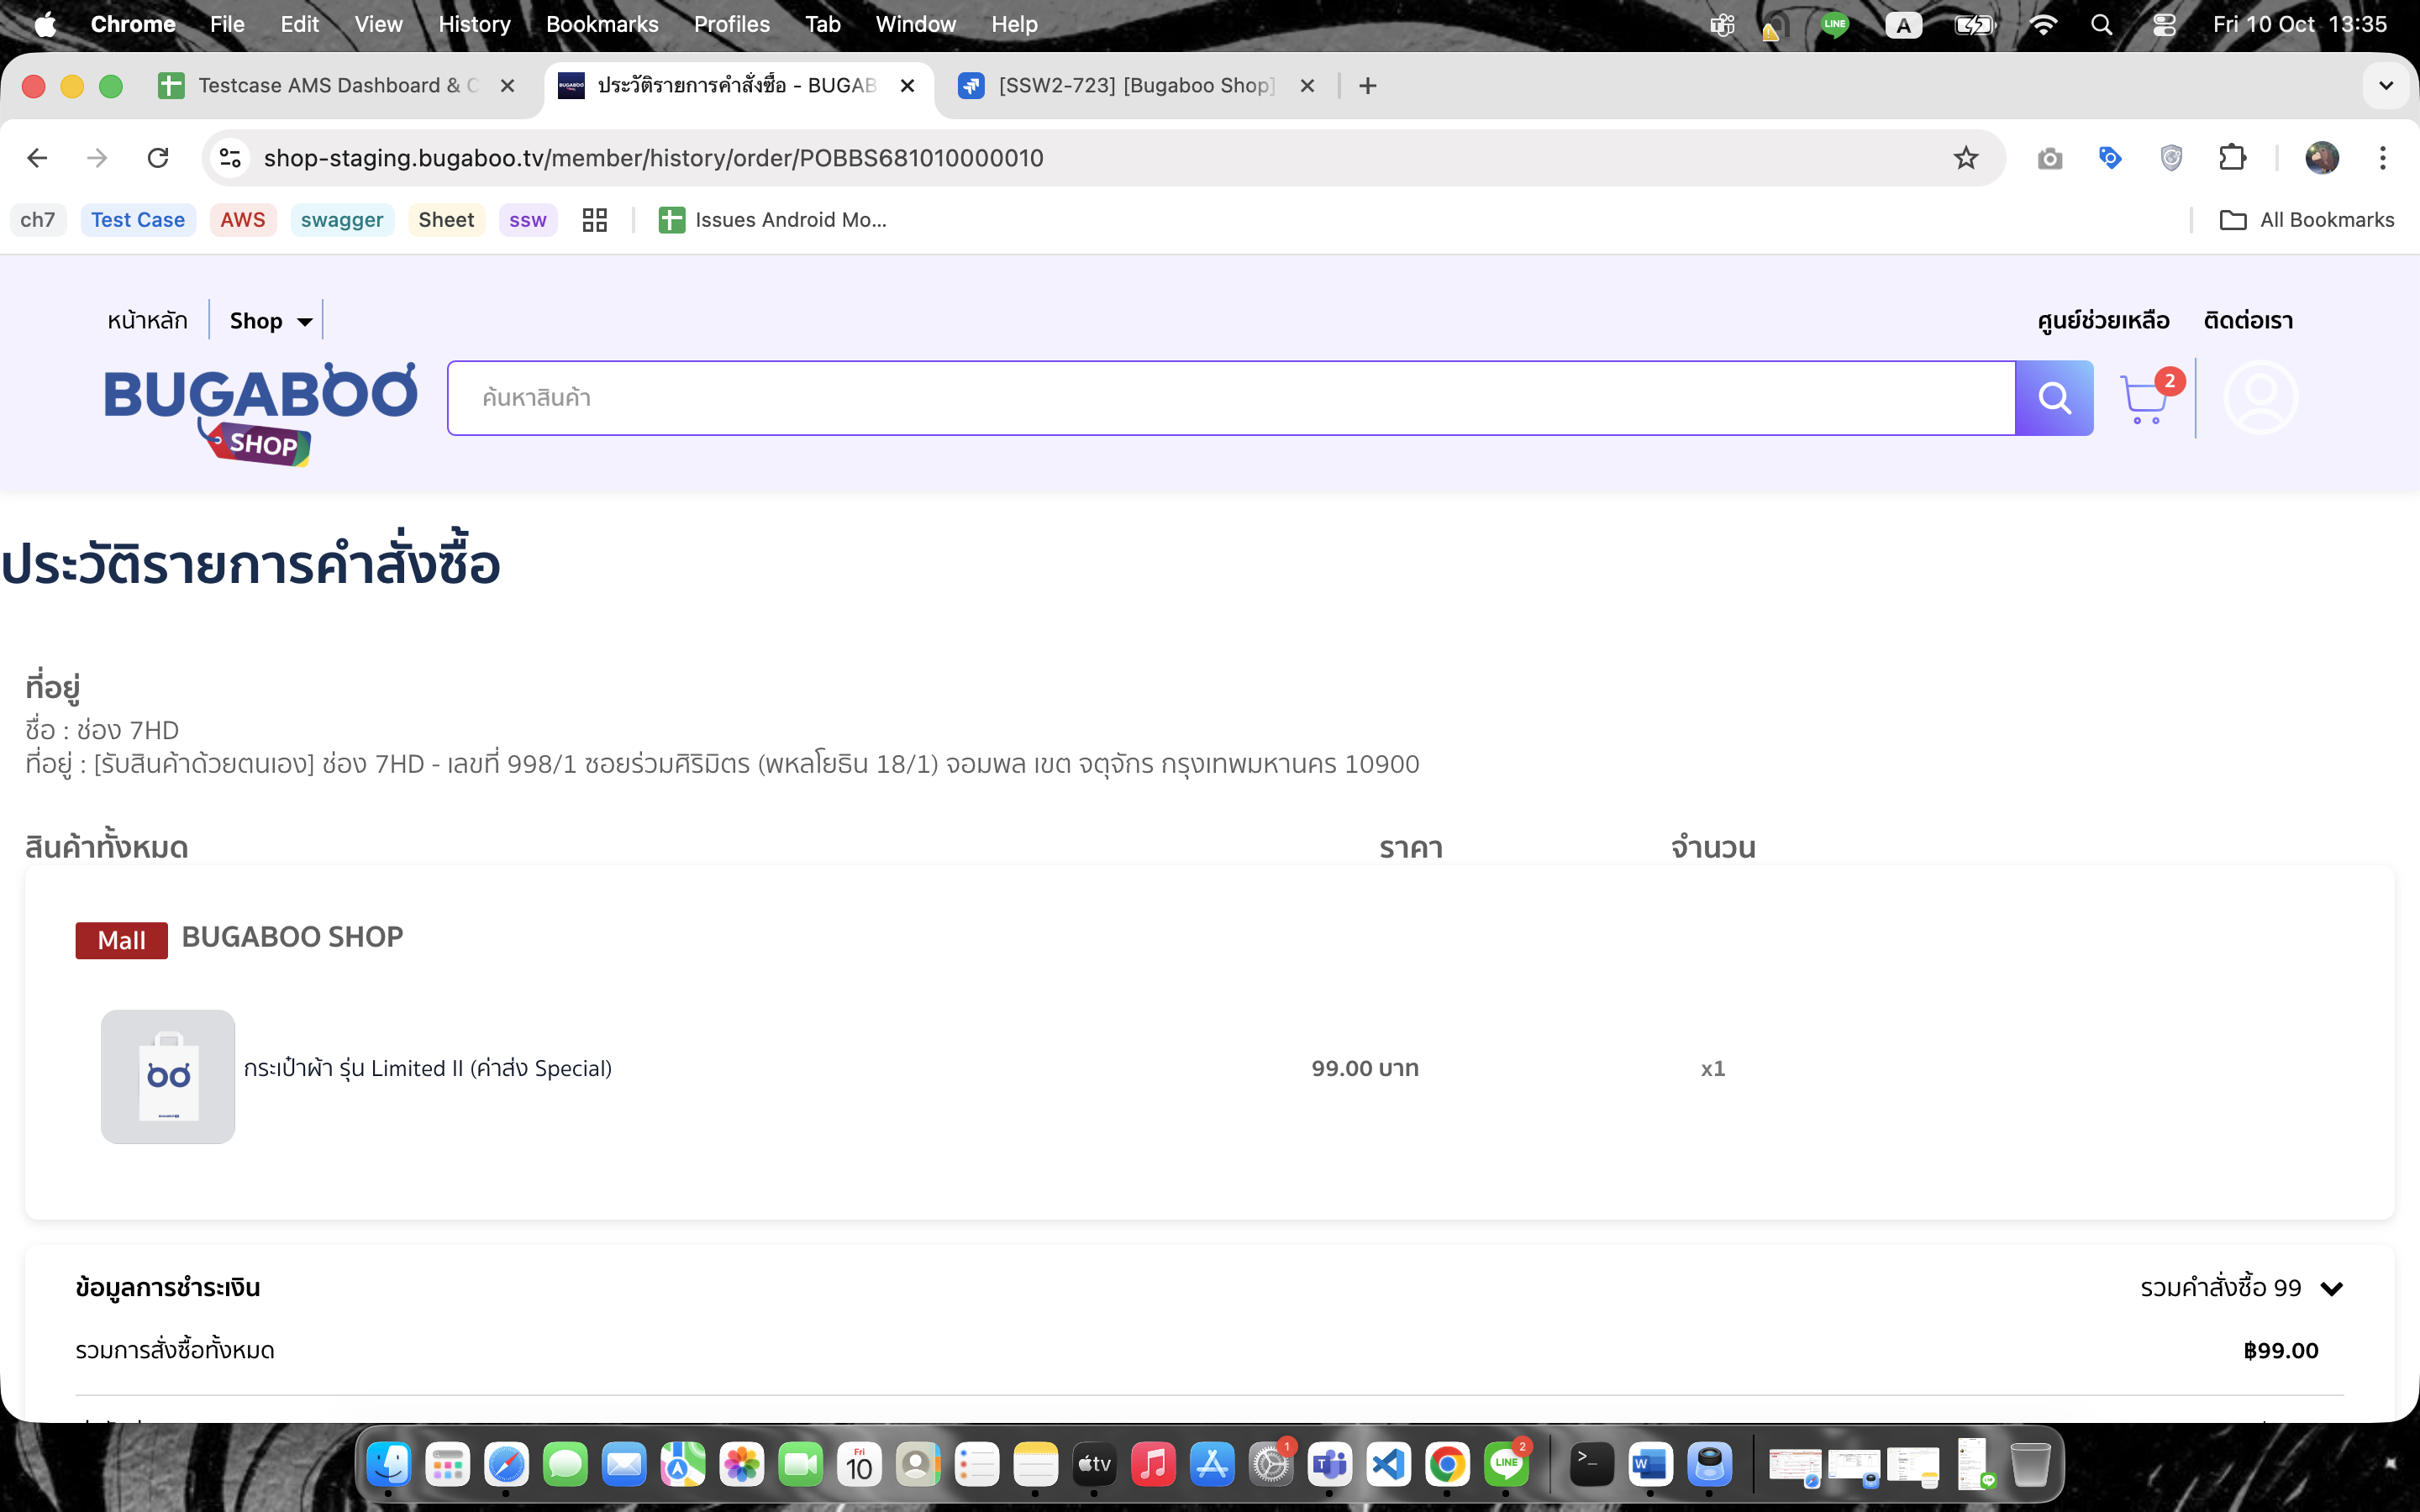Open macOS Control Center in menu bar
This screenshot has width=2420, height=1512.
pos(2164,25)
